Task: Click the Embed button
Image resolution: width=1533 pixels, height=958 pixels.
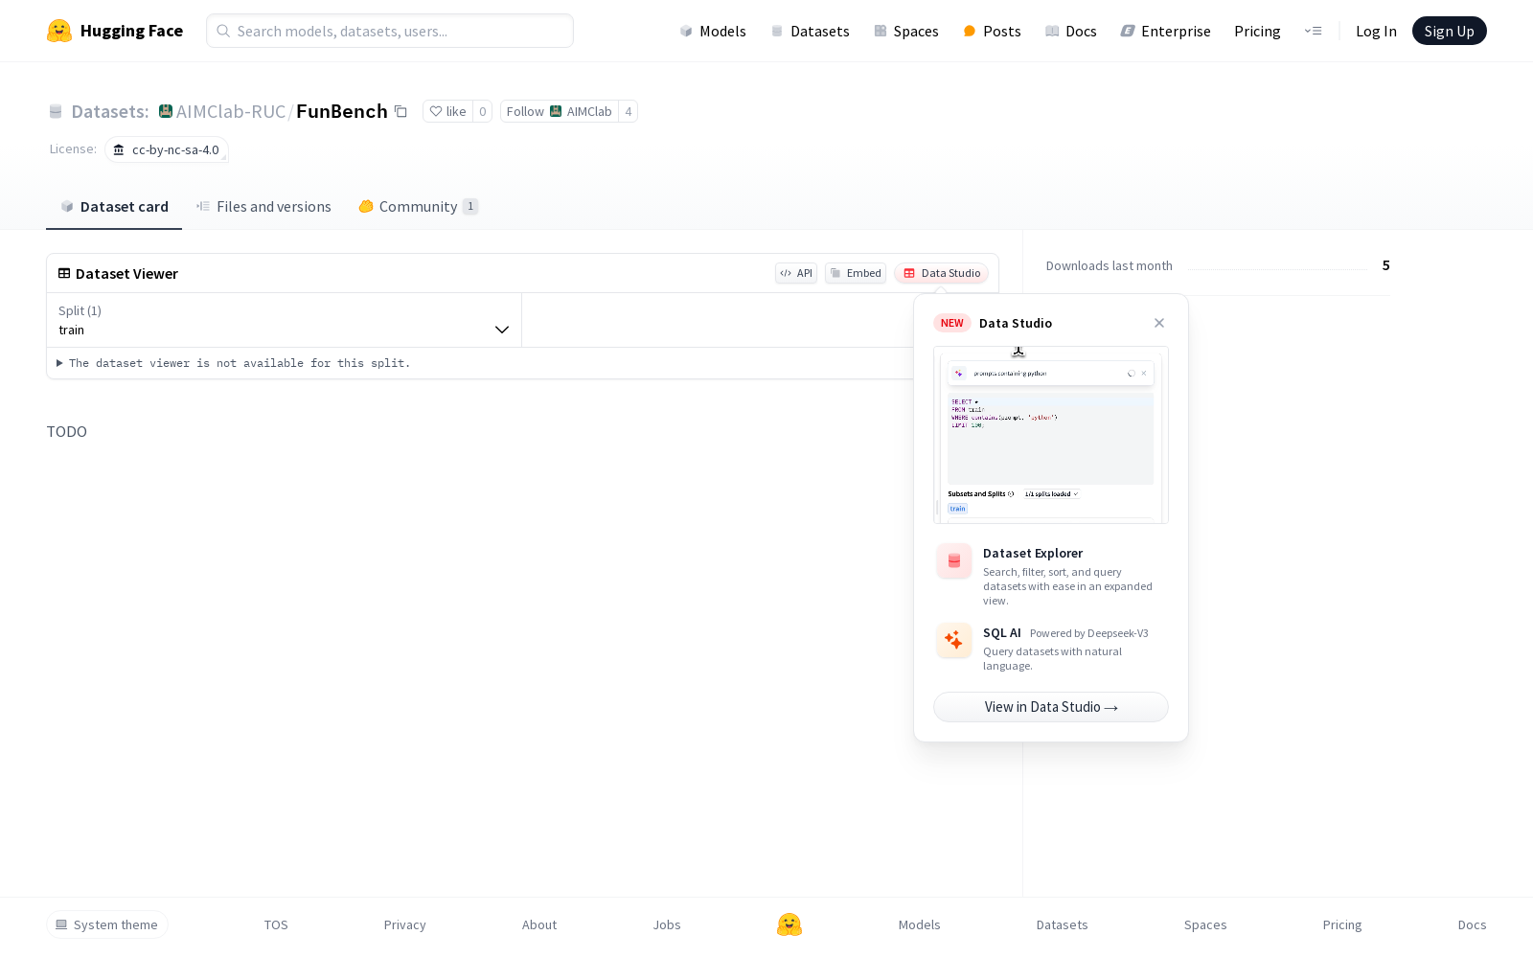Action: [856, 273]
